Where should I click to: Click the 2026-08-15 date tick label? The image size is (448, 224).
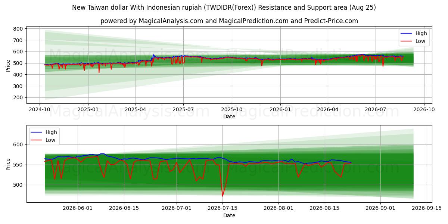pyautogui.click(x=325, y=208)
